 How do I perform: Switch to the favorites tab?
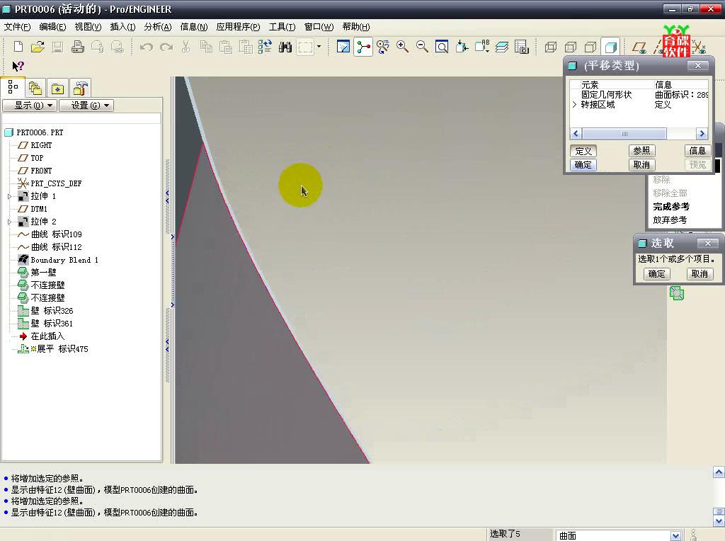coord(57,88)
